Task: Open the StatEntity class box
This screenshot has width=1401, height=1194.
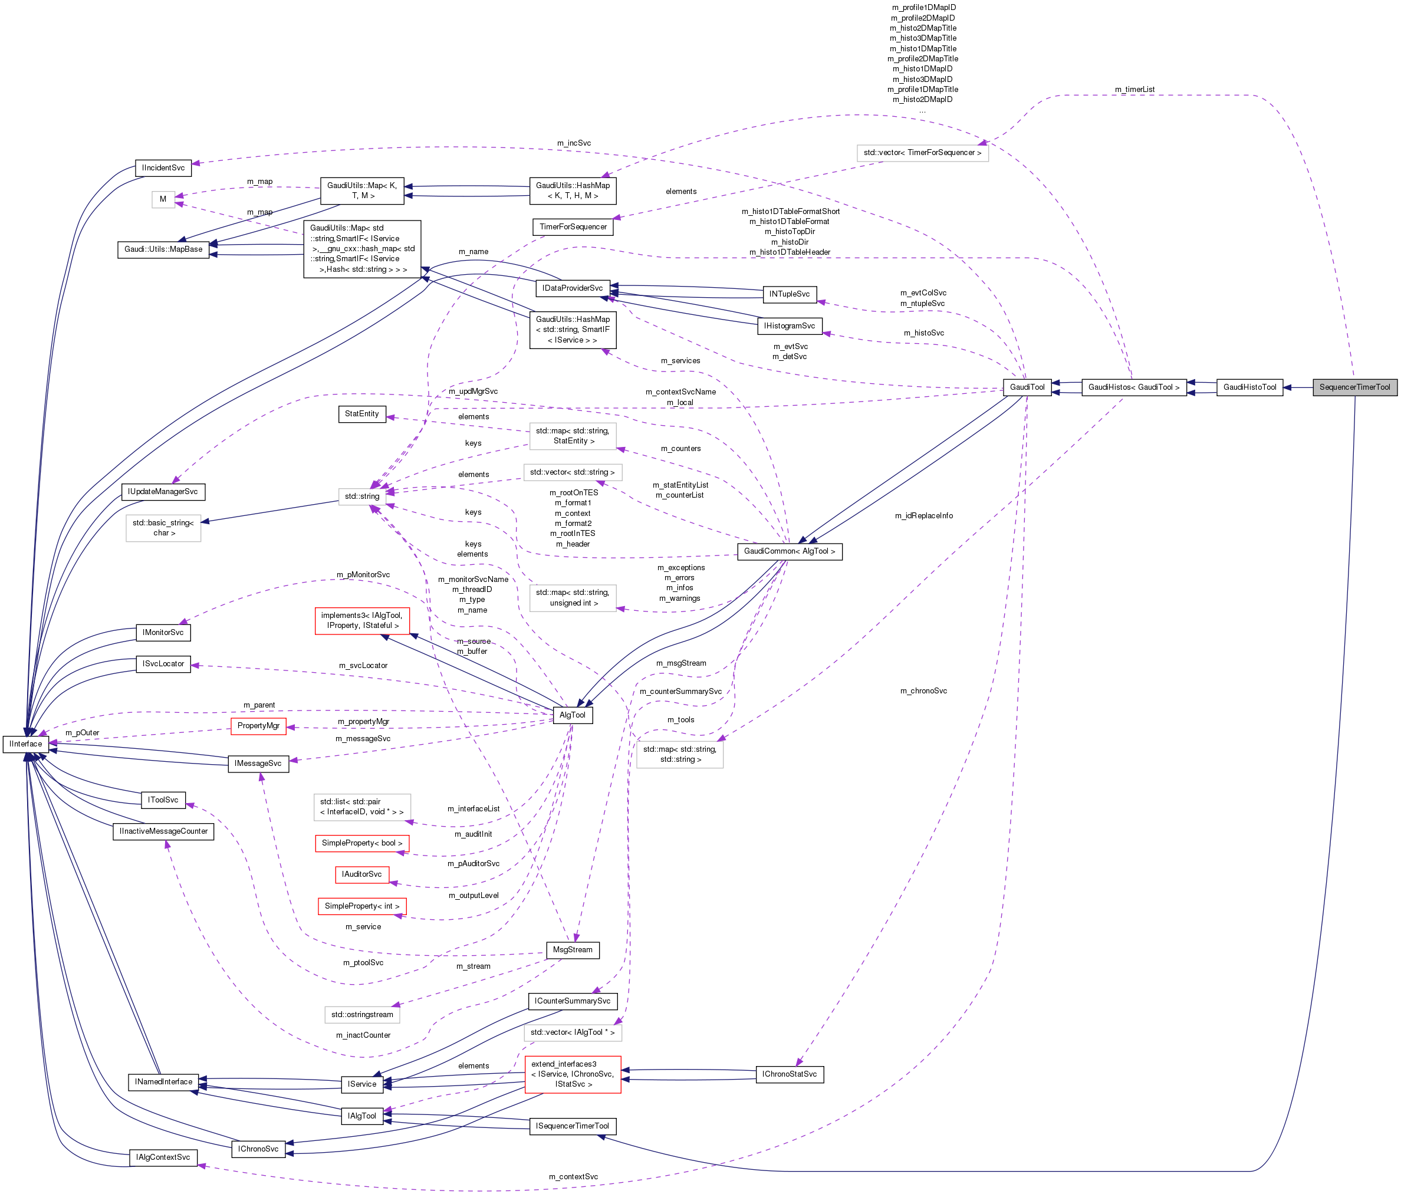Action: pyautogui.click(x=363, y=414)
